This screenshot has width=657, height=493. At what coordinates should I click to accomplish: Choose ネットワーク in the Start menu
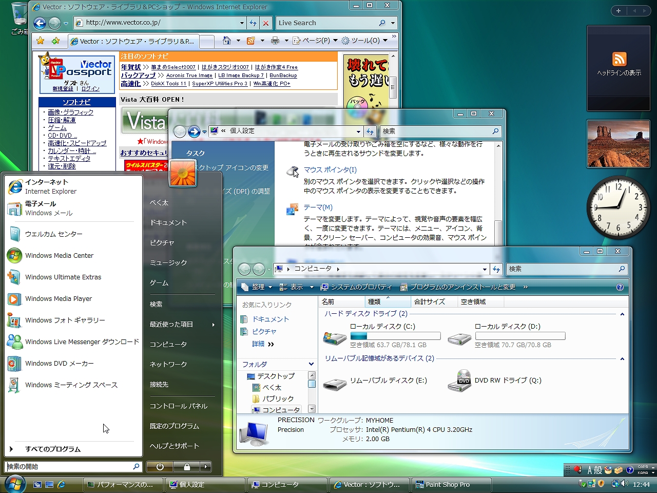168,364
